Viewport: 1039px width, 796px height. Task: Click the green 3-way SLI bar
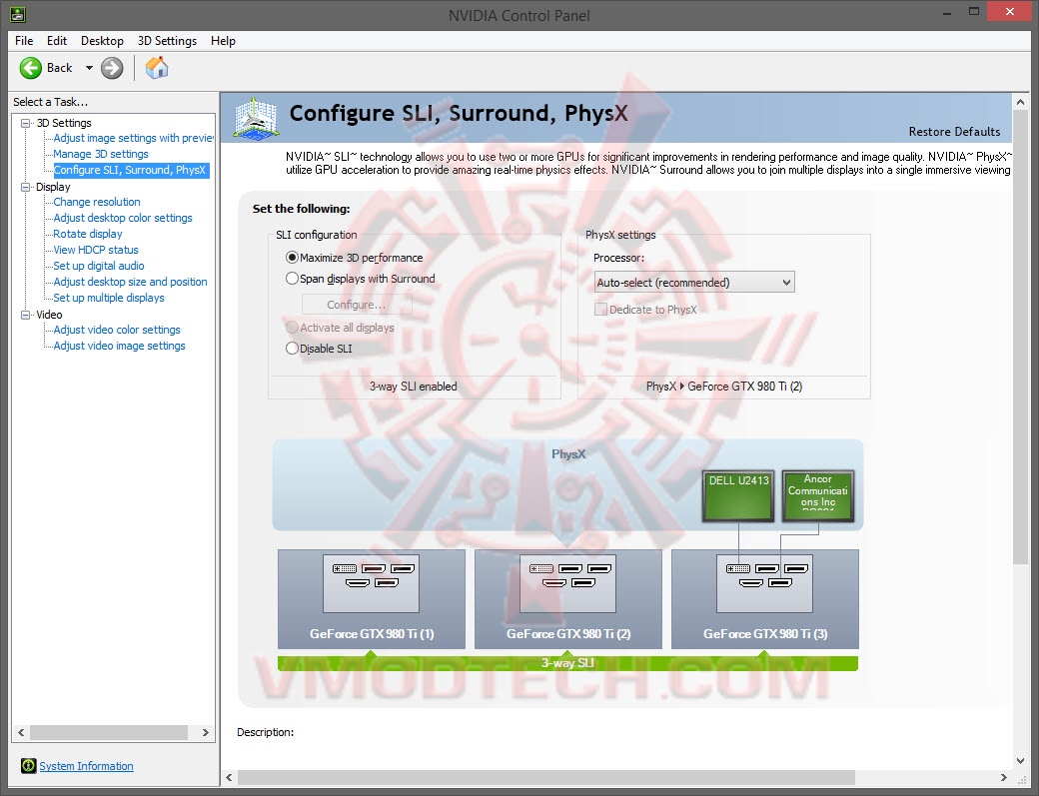pos(567,663)
